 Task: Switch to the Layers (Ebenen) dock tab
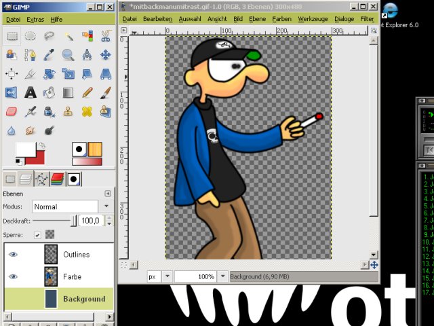[x=26, y=179]
